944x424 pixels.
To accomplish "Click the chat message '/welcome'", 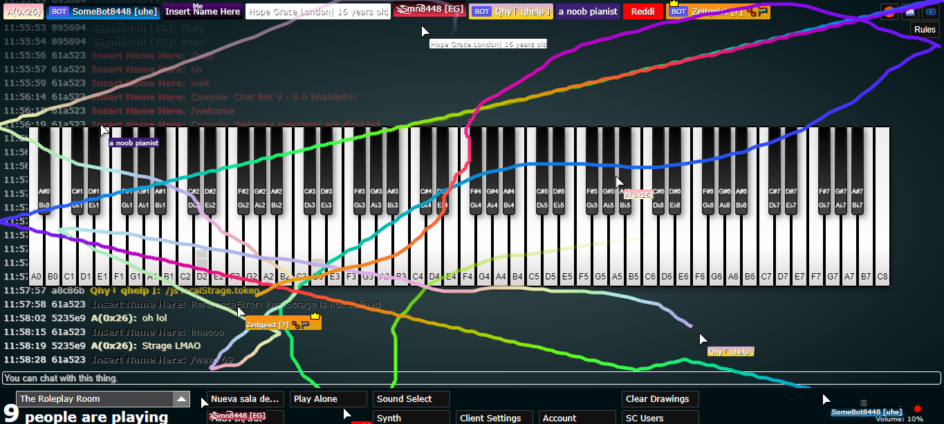I will [212, 111].
